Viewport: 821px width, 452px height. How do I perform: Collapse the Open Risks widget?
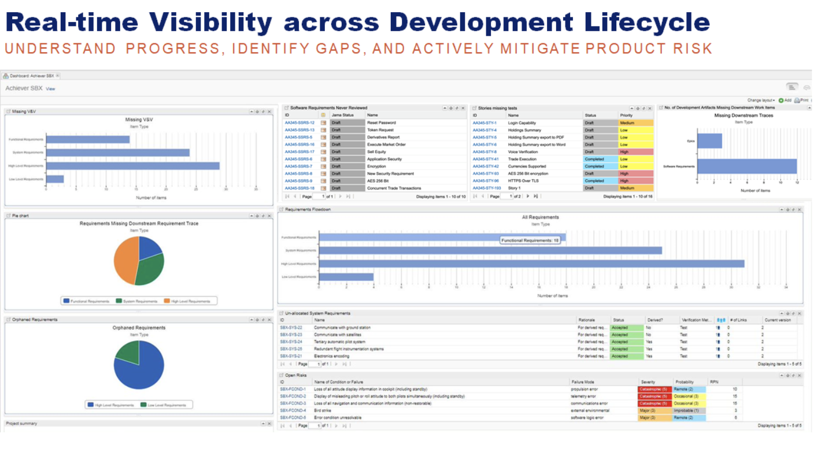point(781,375)
